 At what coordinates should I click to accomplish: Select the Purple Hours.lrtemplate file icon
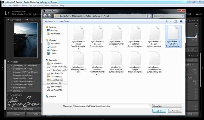coord(135,58)
